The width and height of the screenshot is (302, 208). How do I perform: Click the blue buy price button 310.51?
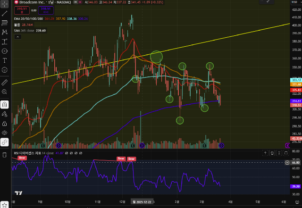46,10
